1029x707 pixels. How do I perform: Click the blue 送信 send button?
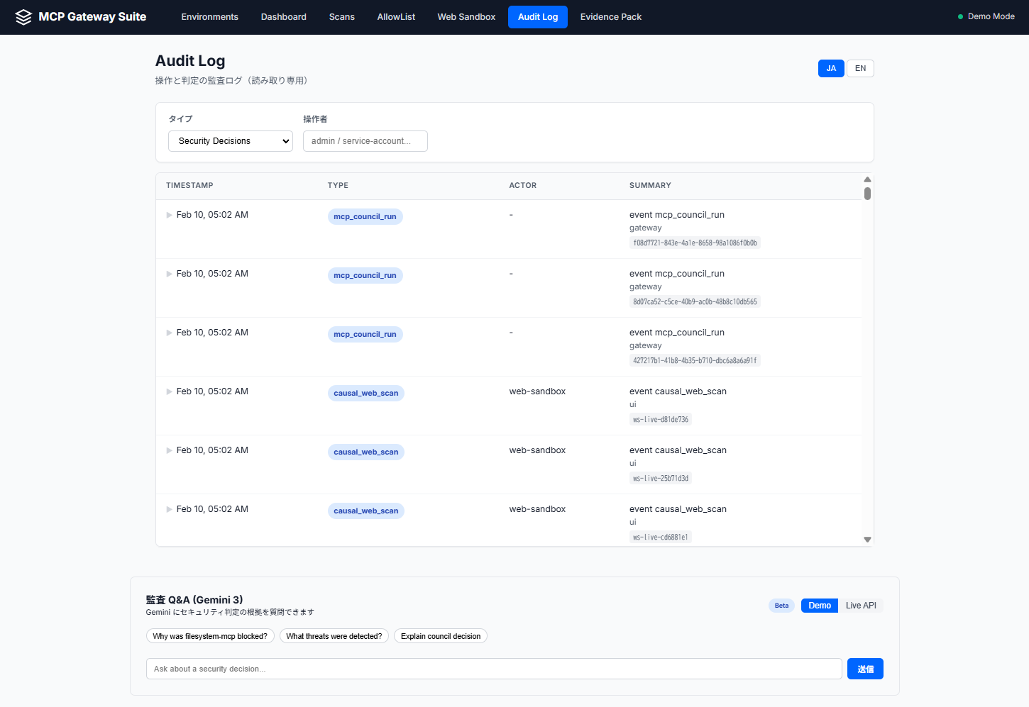(865, 669)
